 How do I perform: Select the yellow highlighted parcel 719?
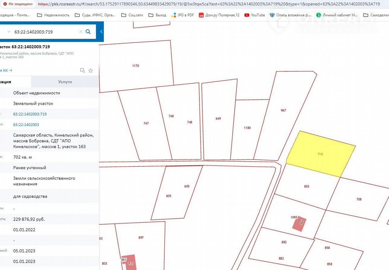pyautogui.click(x=320, y=154)
